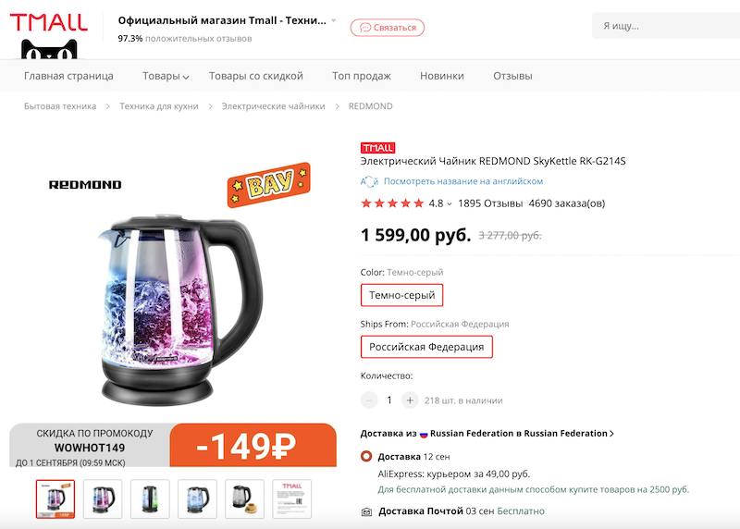Click the translate icon beside English title link
This screenshot has height=529, width=740.
click(x=369, y=181)
